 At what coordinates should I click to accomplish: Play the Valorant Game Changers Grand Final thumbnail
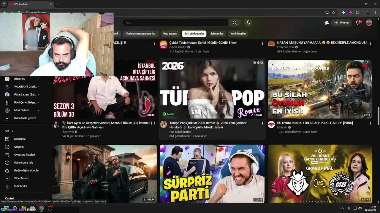coord(320,174)
